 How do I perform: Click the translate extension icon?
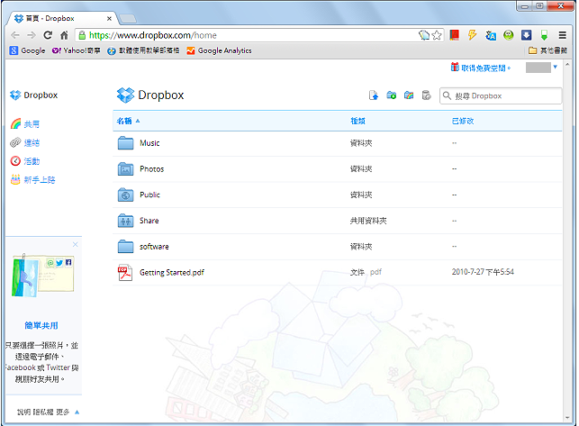[x=491, y=35]
